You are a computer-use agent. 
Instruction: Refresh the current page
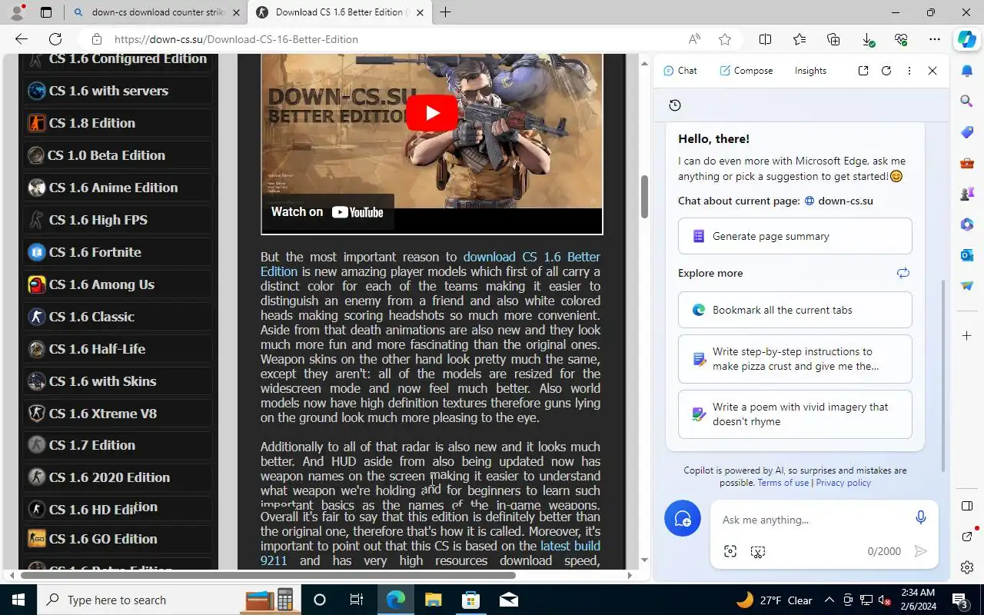55,39
